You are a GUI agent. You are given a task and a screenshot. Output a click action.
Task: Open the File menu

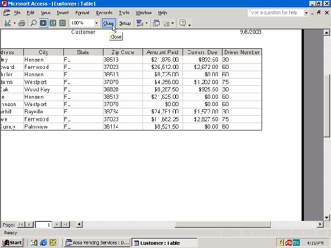17,13
